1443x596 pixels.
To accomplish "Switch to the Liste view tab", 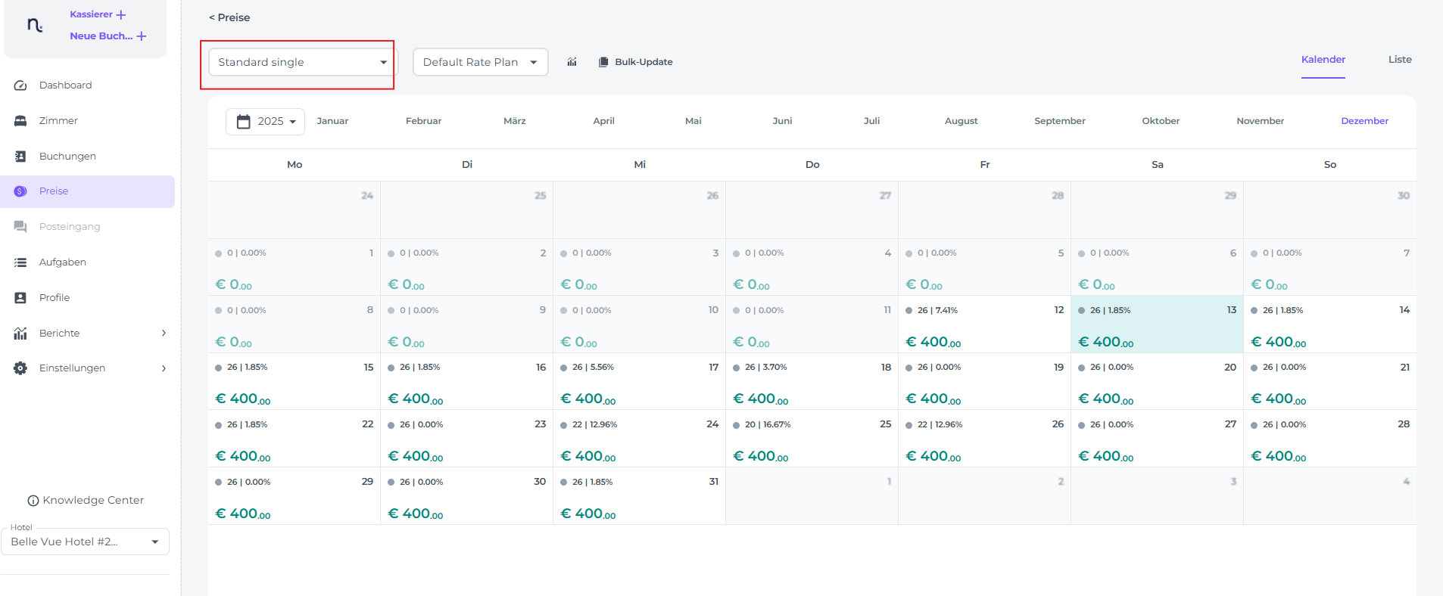I will point(1399,60).
